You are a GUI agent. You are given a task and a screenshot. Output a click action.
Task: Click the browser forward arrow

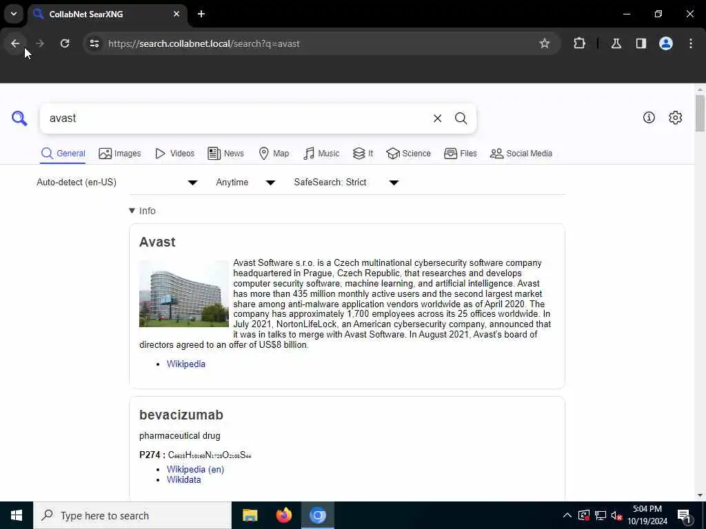point(39,43)
